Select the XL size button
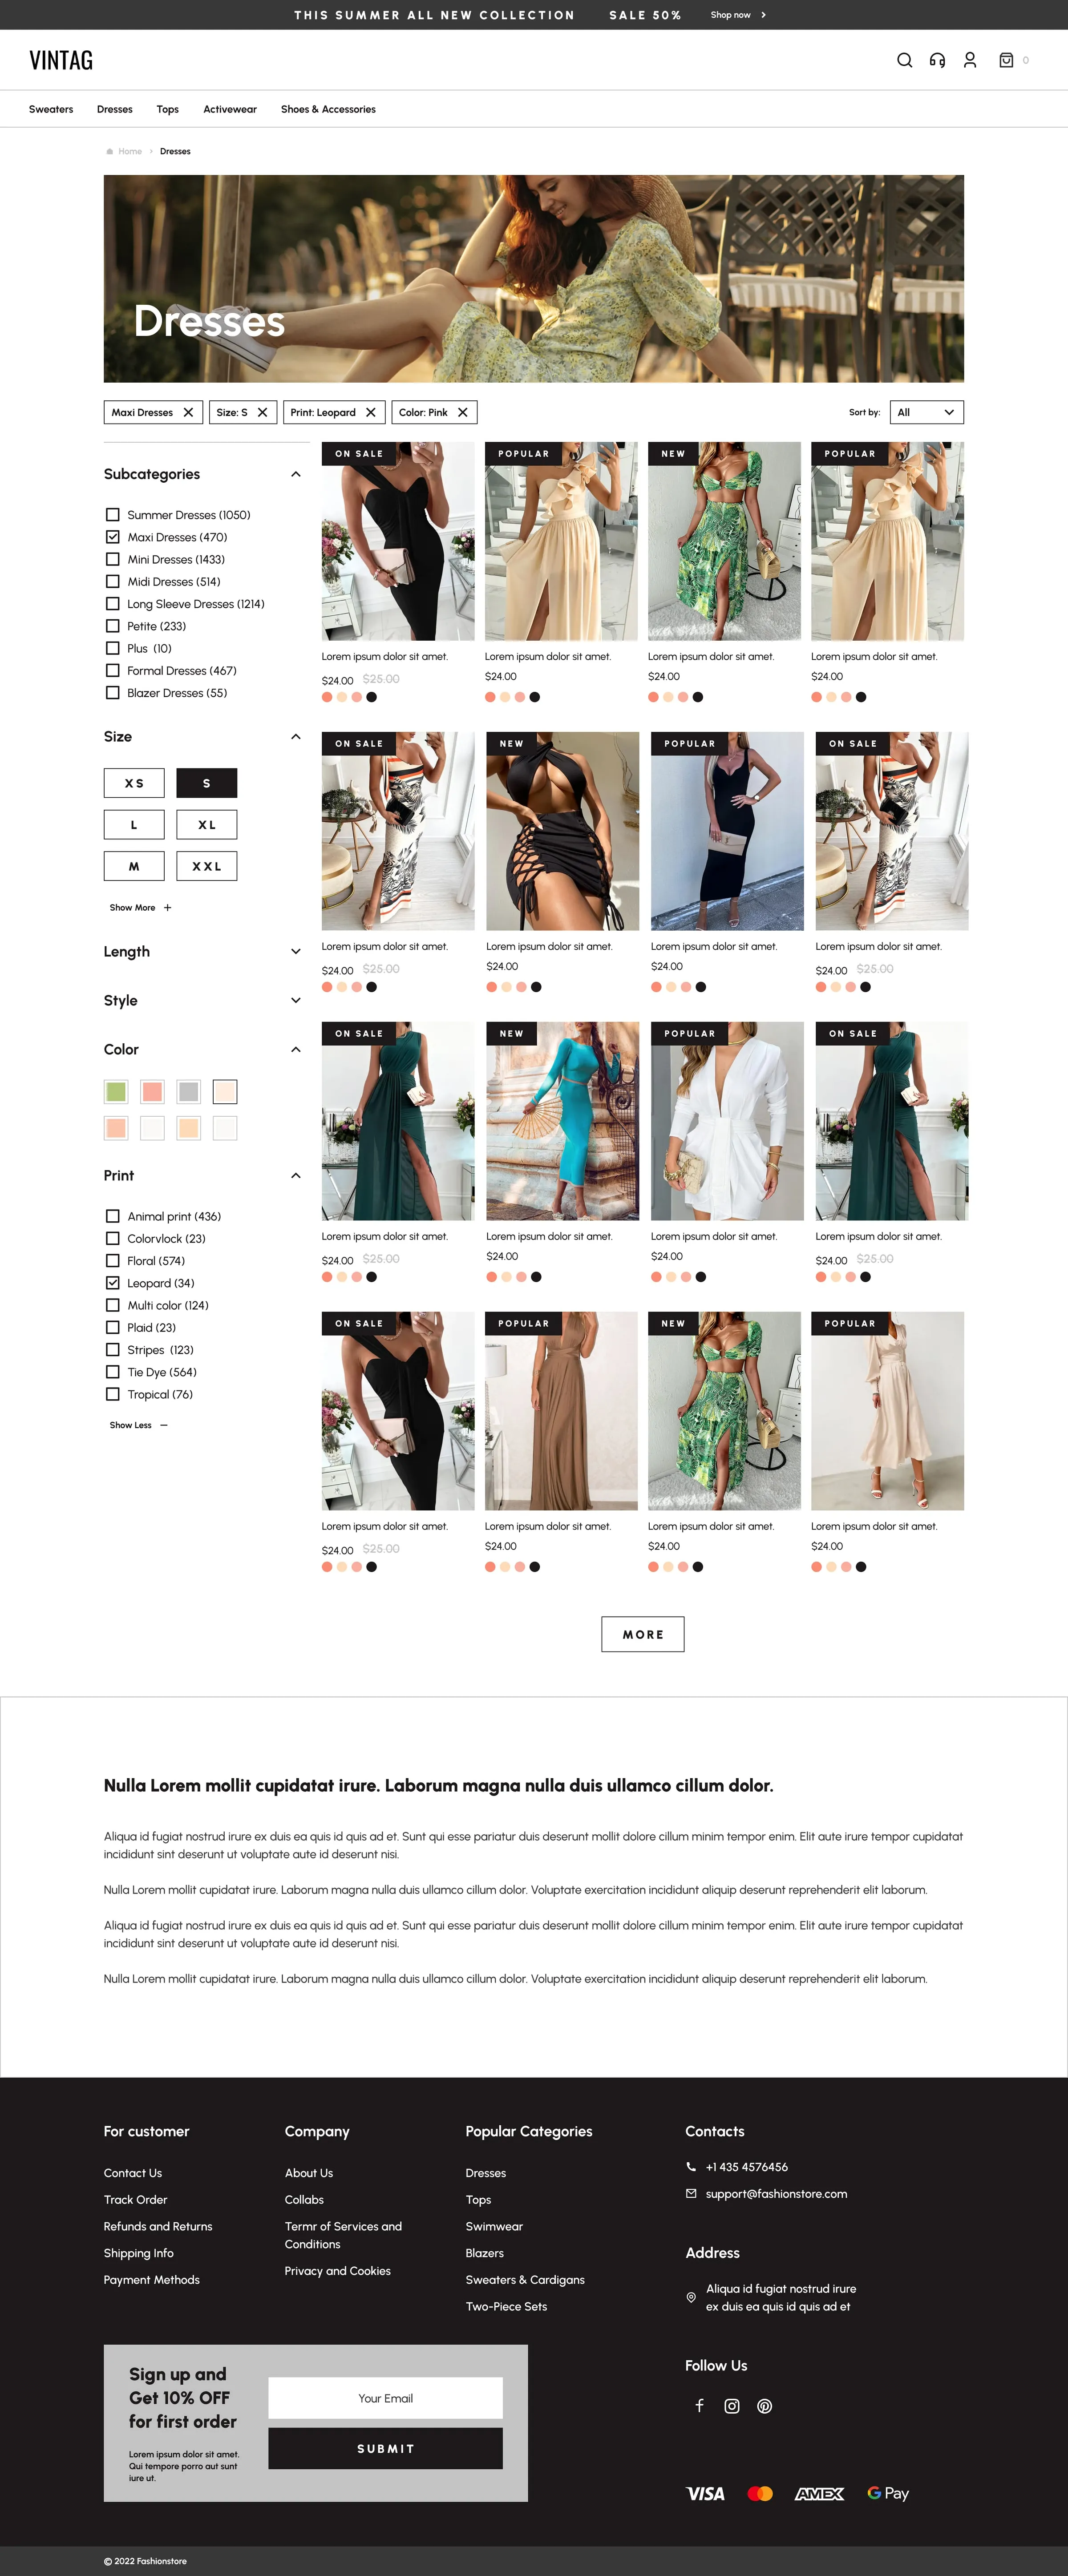The image size is (1068, 2576). click(207, 825)
